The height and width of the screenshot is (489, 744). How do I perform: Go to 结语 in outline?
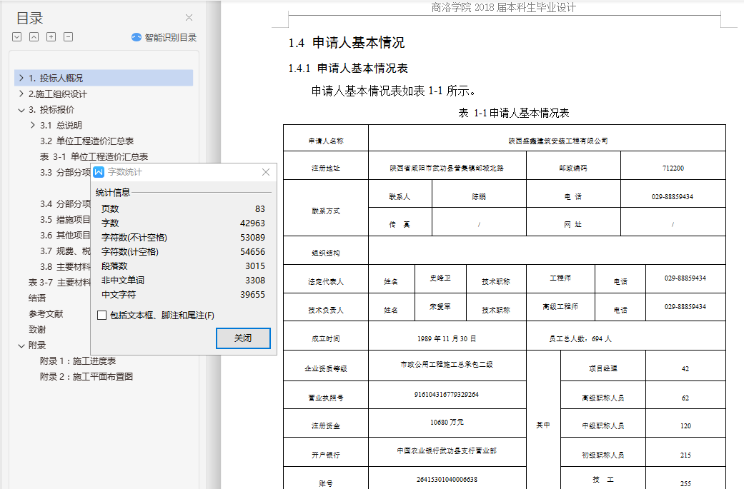tap(37, 298)
